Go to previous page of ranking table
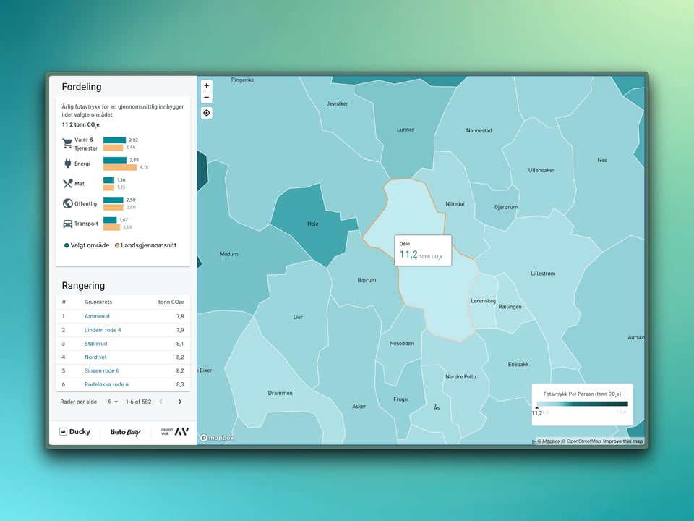Viewport: 694px width, 521px height. [160, 402]
